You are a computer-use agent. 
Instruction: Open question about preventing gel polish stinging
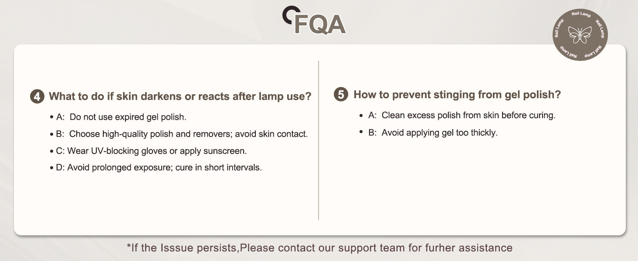click(x=457, y=94)
